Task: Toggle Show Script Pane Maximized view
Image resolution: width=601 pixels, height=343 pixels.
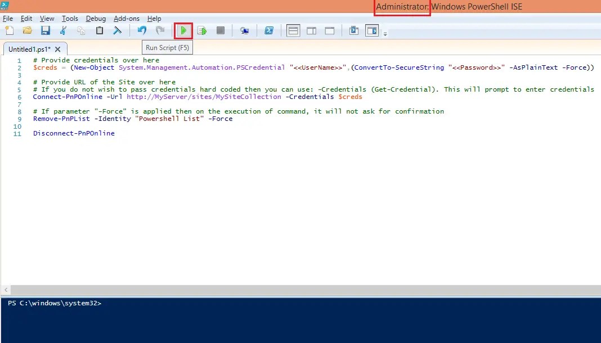Action: coord(330,30)
